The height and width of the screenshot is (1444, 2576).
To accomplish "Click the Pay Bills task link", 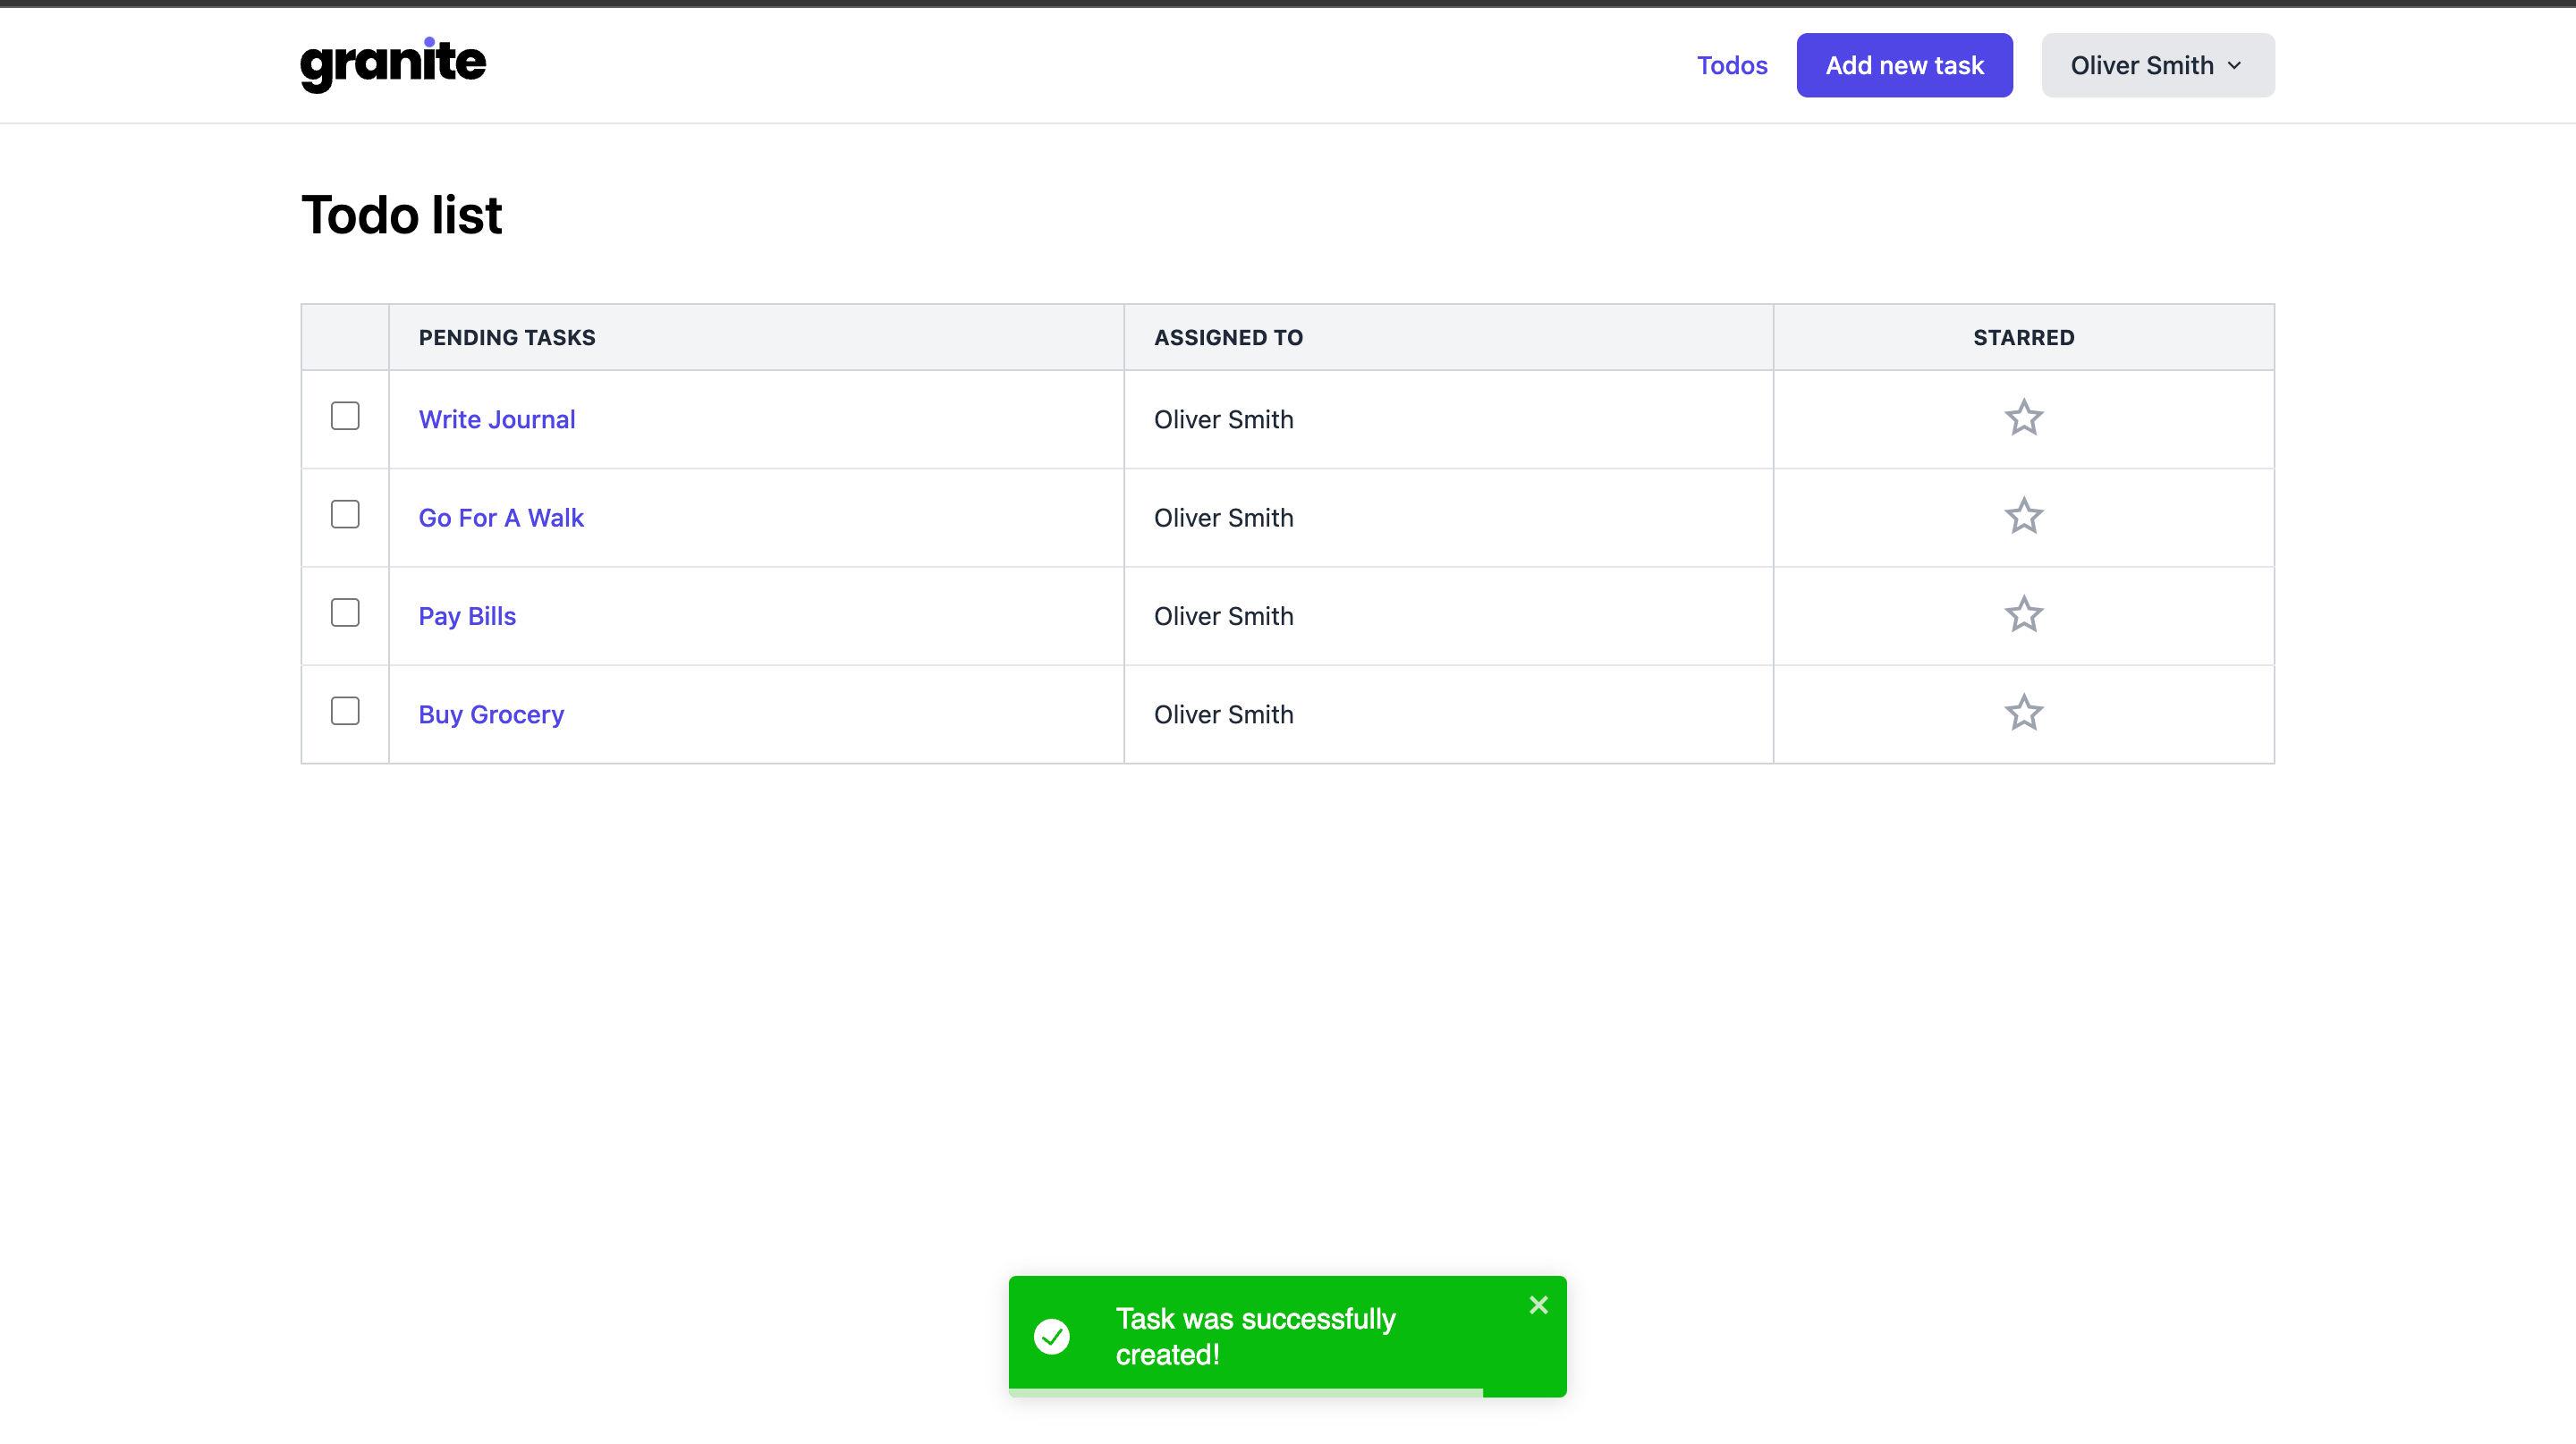I will click(x=467, y=616).
